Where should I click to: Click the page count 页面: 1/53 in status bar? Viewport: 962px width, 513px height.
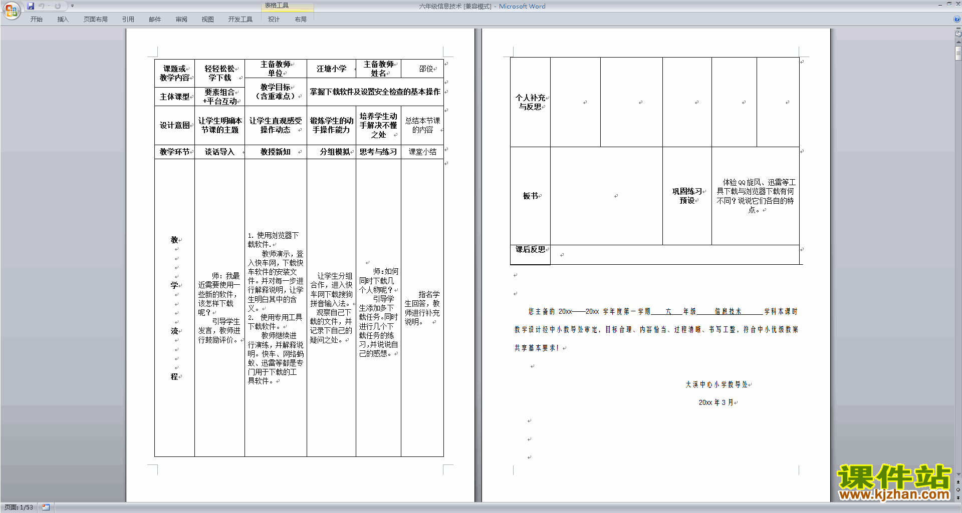point(19,507)
